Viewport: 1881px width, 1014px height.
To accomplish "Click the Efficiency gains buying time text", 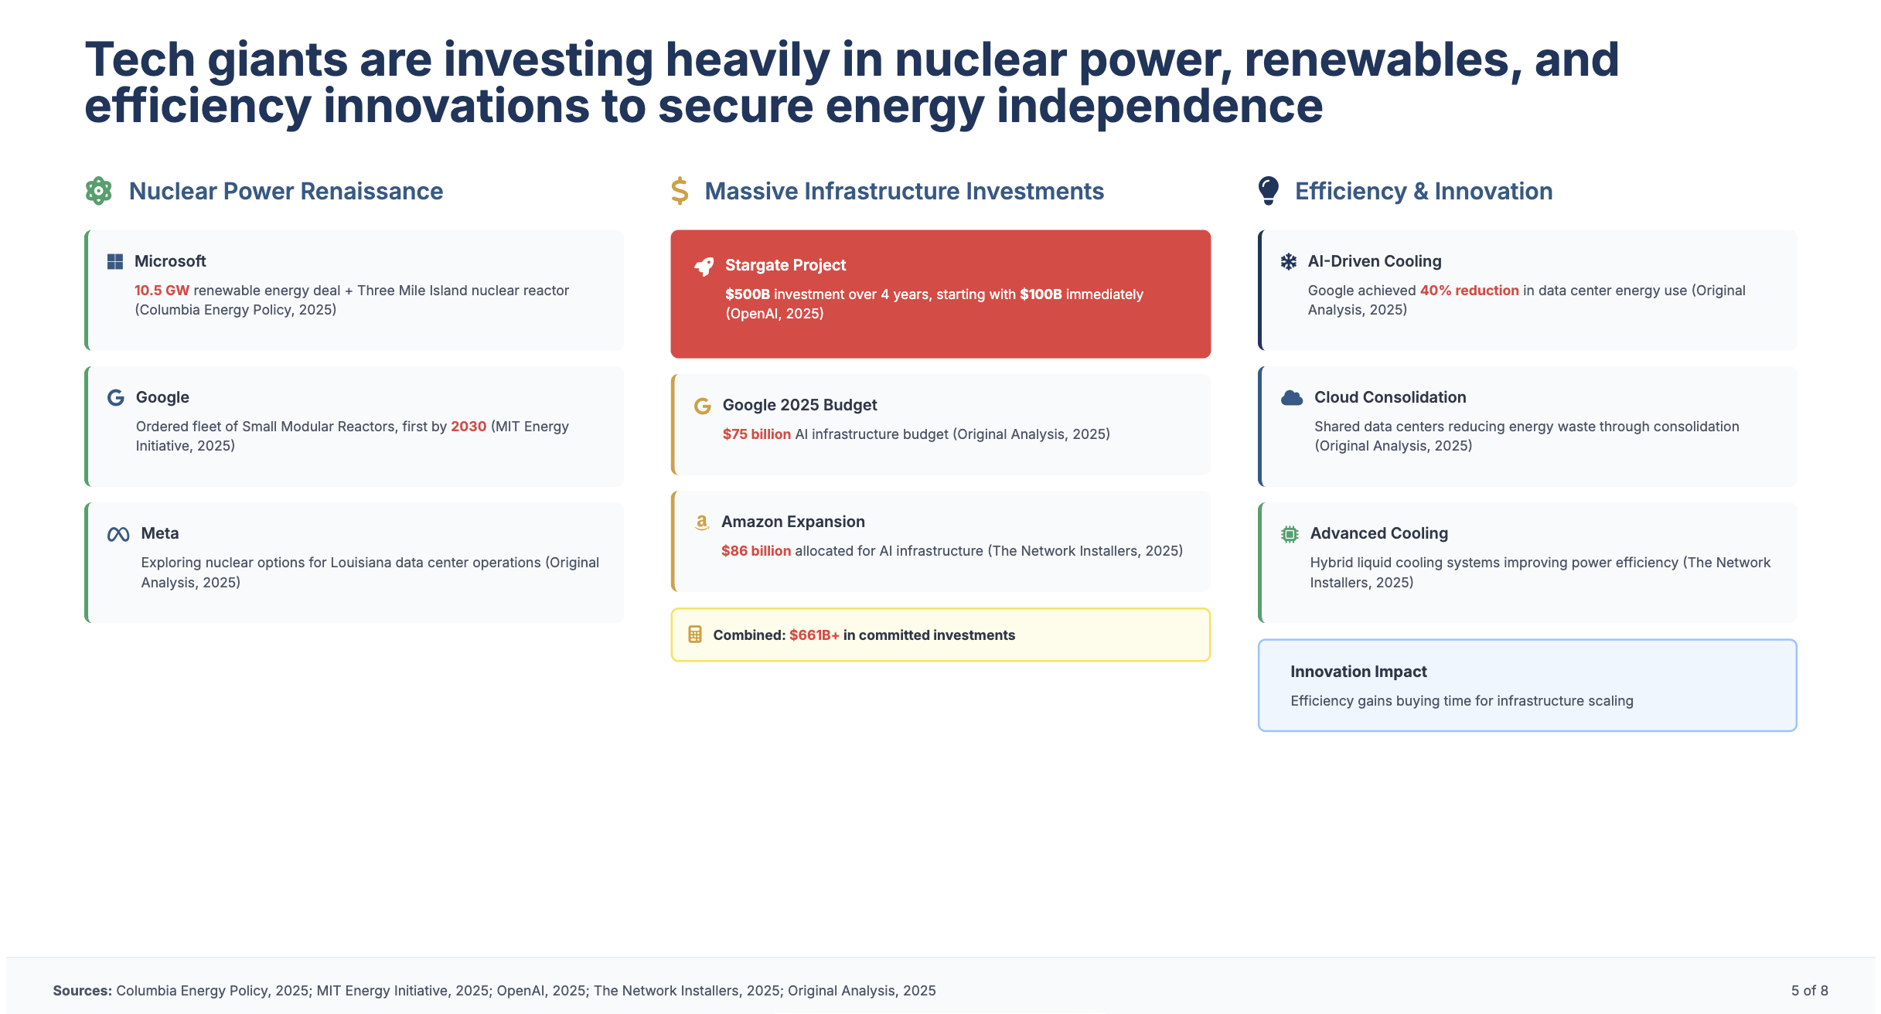I will coord(1461,701).
